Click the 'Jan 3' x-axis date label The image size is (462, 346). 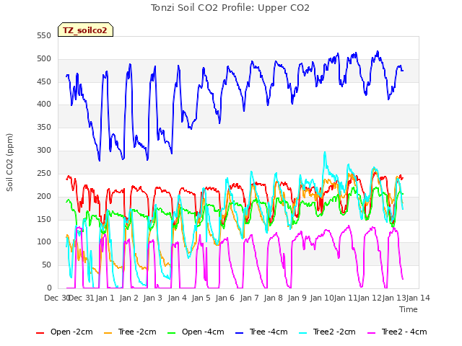click(x=152, y=298)
